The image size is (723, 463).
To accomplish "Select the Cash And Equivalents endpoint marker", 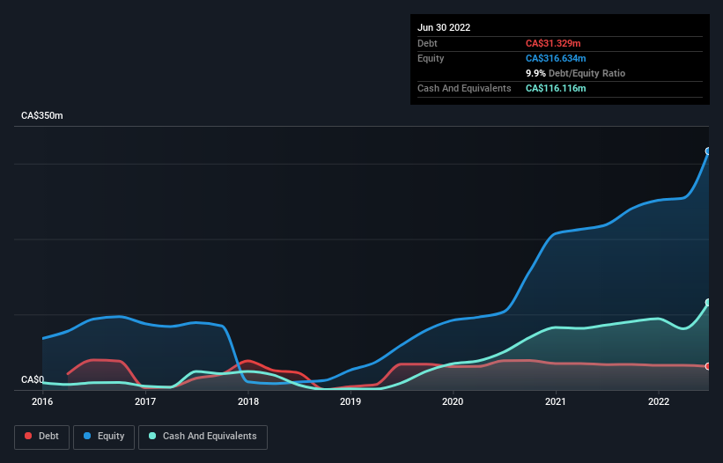I will tap(708, 303).
